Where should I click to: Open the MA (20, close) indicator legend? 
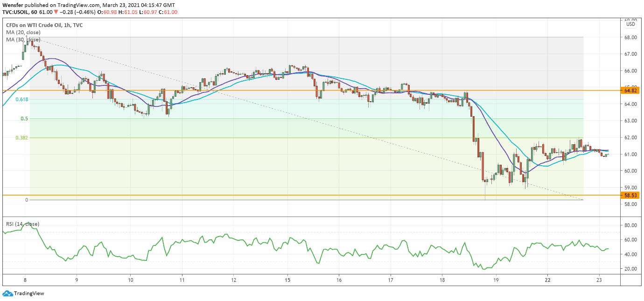tap(23, 33)
